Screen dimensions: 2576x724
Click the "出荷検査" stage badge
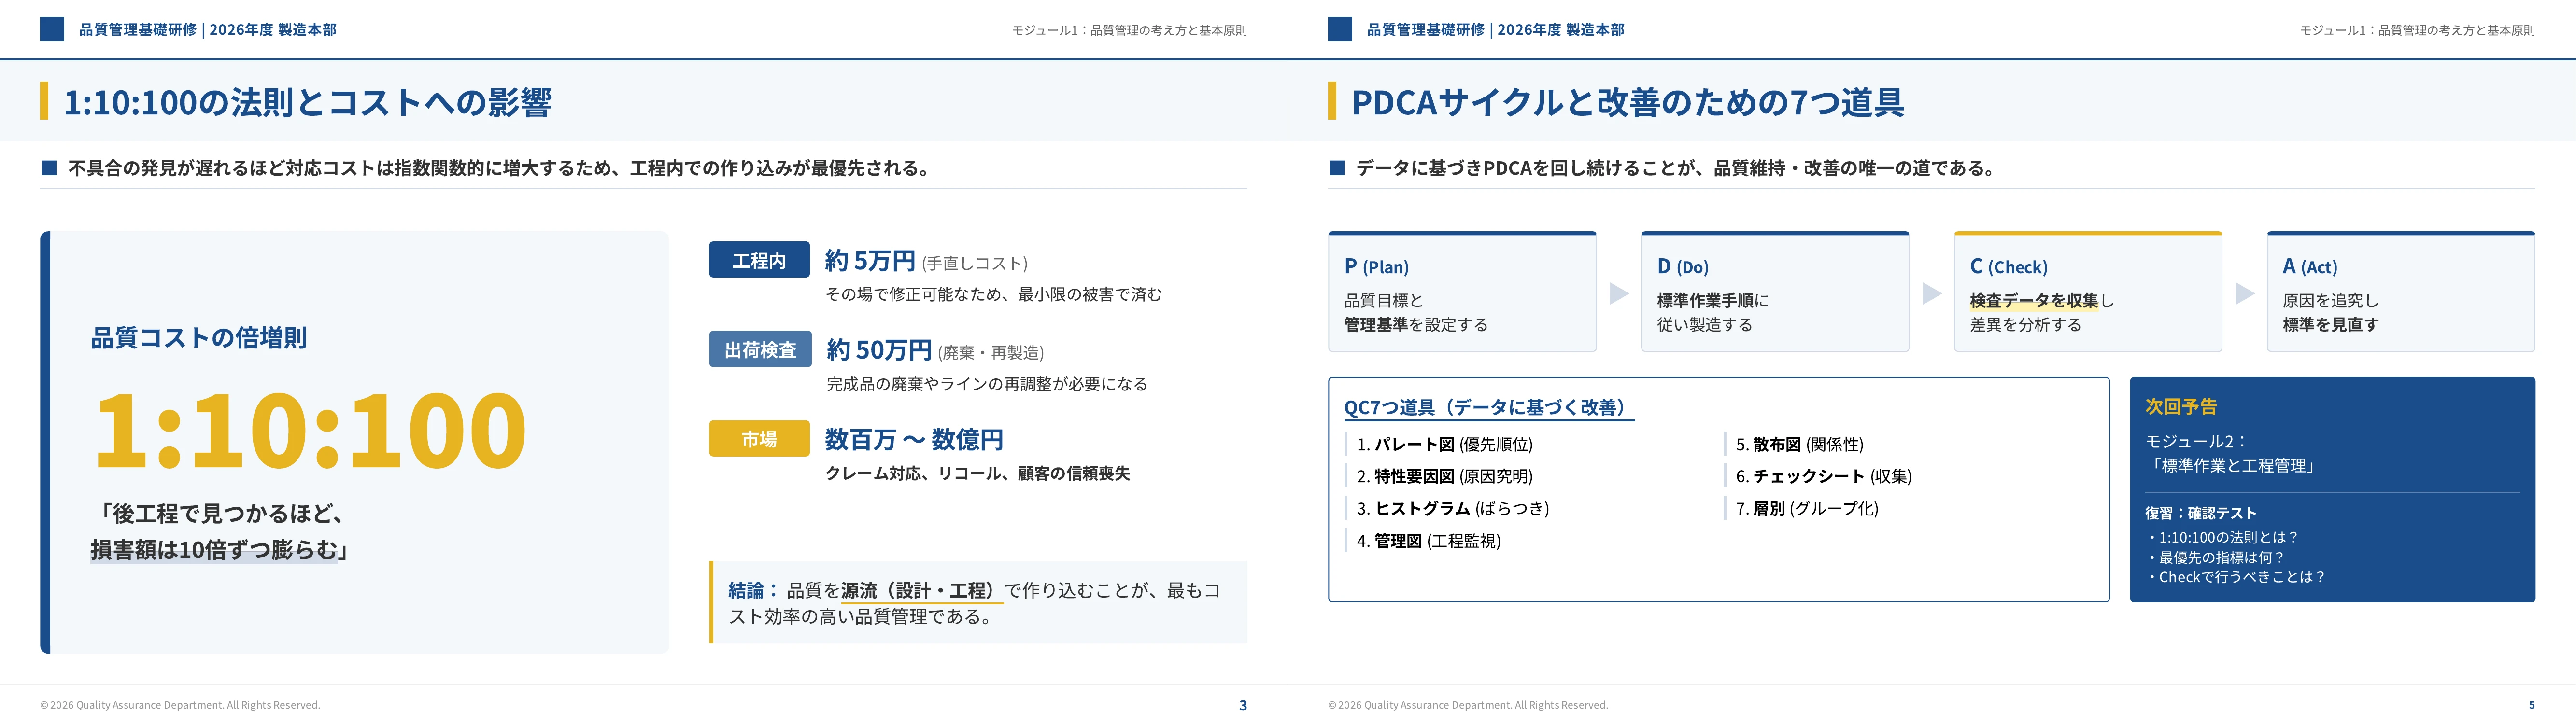point(760,349)
